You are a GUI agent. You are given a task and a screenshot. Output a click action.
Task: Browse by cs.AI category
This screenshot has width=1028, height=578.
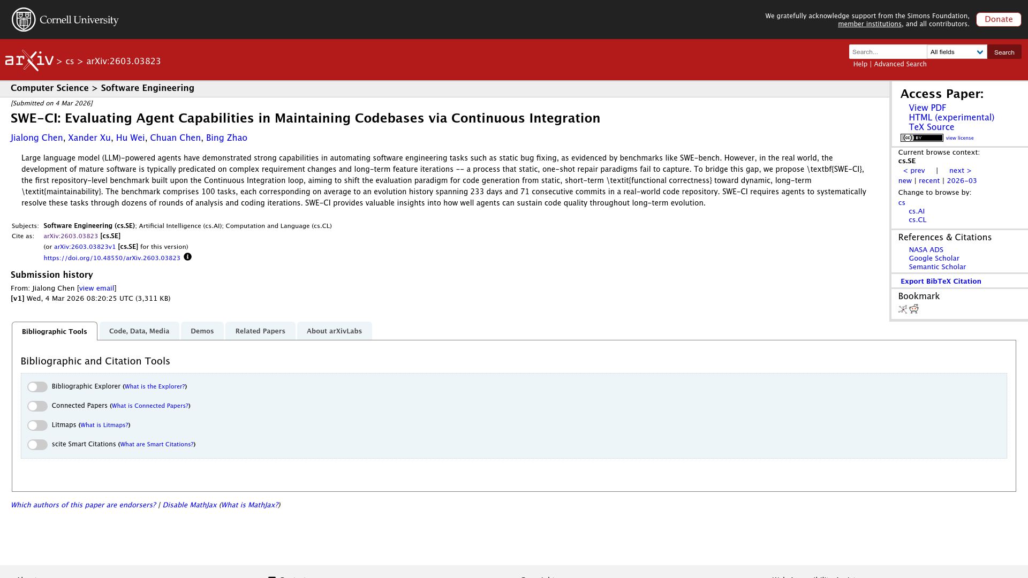[917, 211]
